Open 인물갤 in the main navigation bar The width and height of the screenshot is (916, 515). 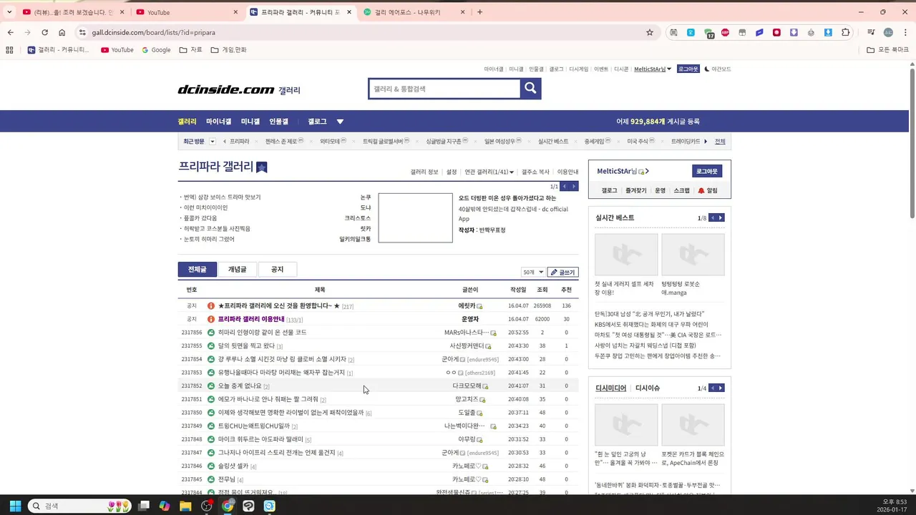[x=278, y=122]
